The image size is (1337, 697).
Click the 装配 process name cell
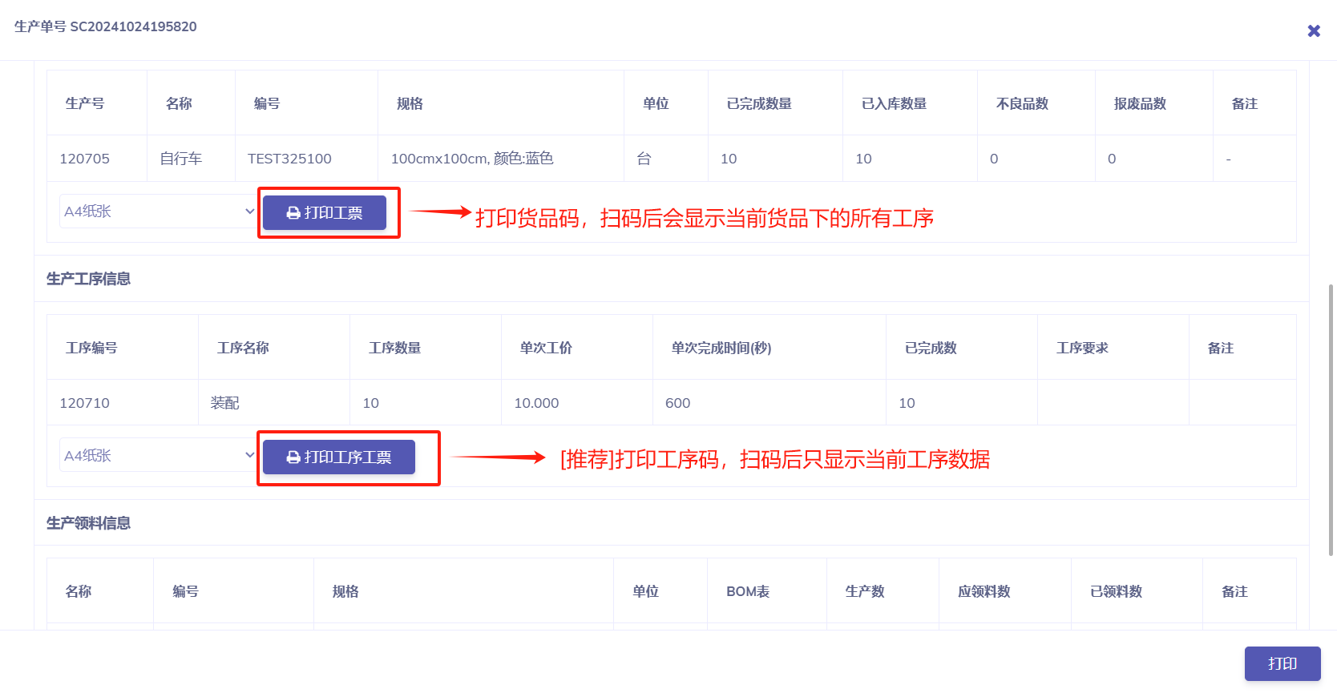click(225, 403)
